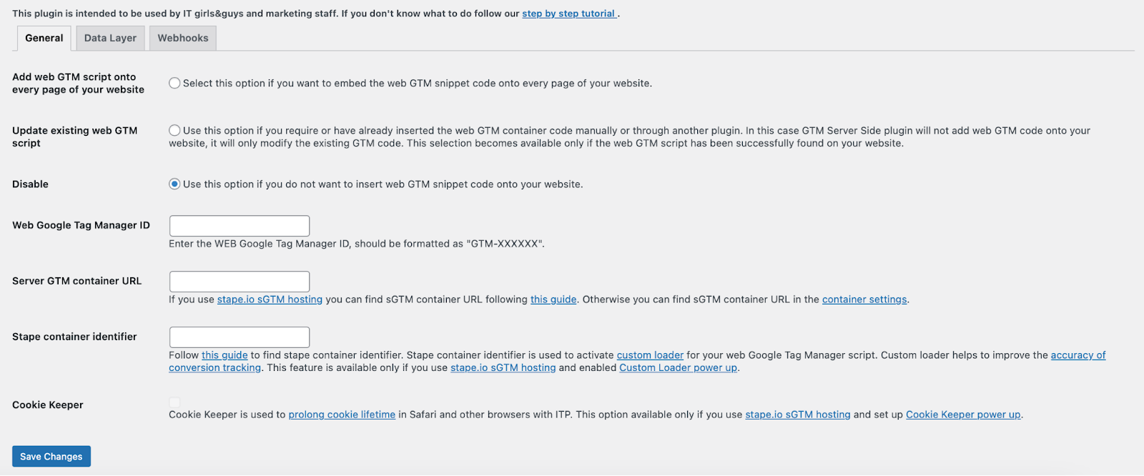
Task: Open the container settings link
Action: click(x=863, y=299)
